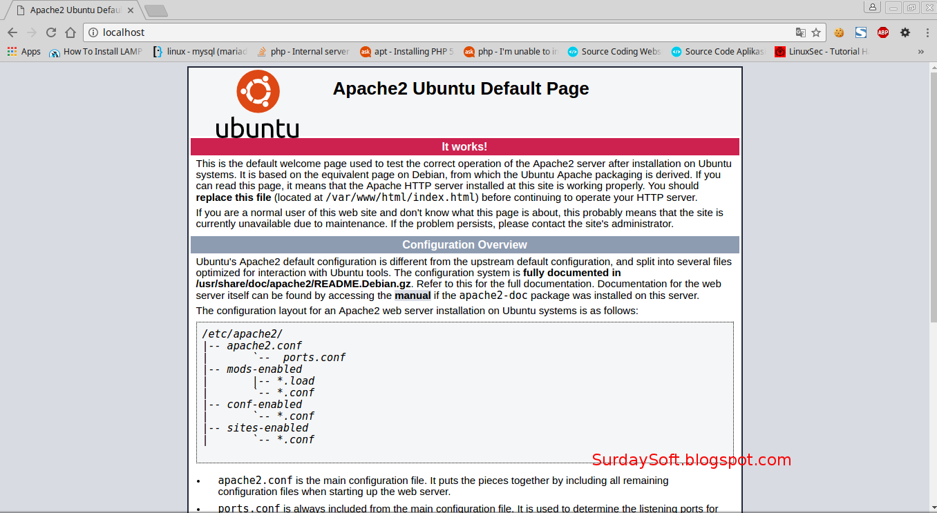937x513 pixels.
Task: Click the Configuration Overview heading
Action: [x=464, y=244]
